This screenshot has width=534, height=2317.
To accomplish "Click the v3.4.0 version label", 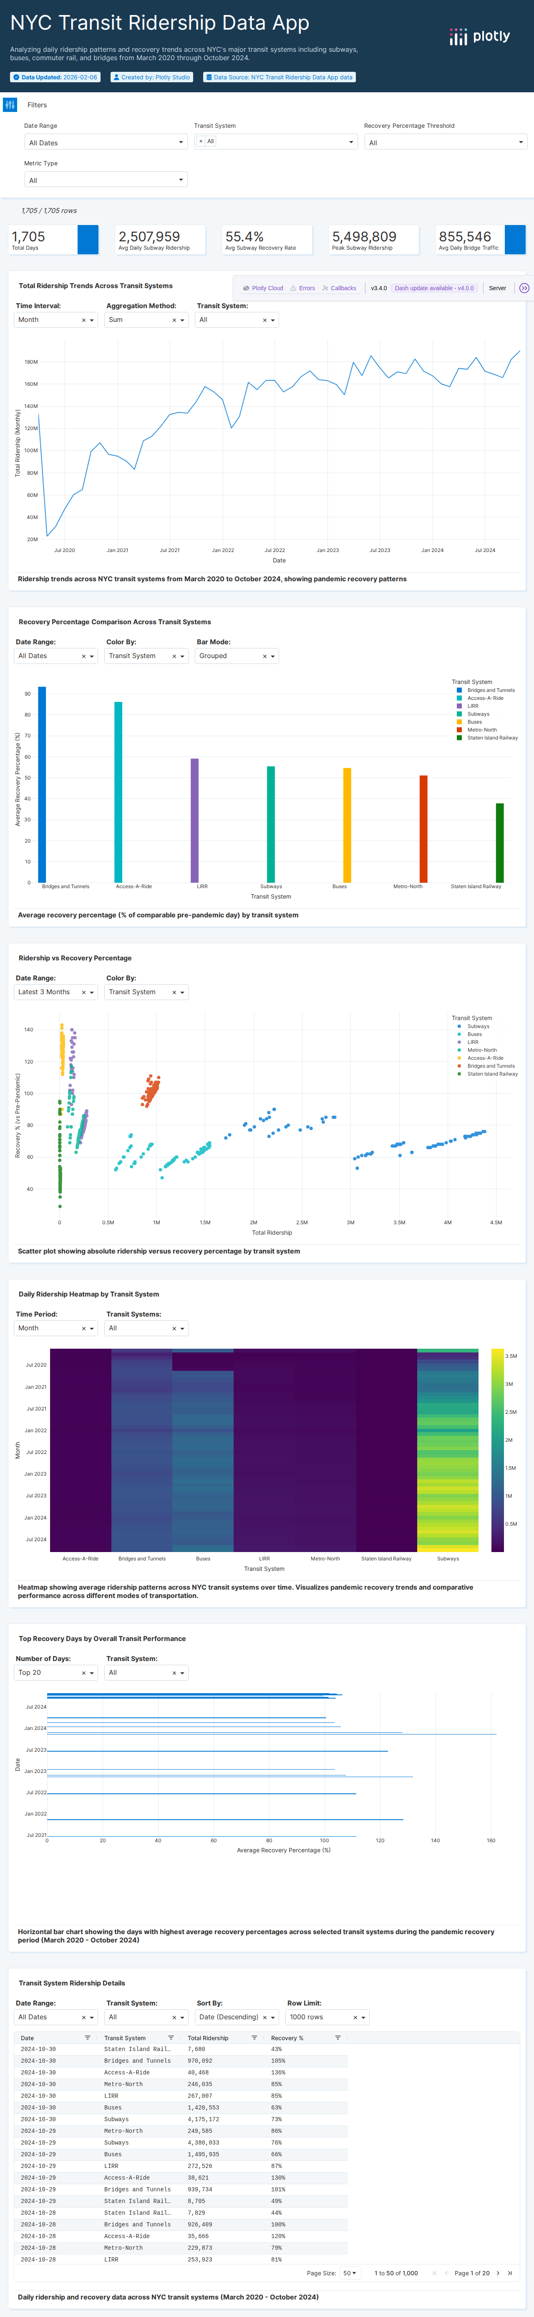I will tap(378, 288).
